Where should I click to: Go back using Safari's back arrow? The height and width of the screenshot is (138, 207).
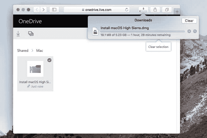click(37, 10)
